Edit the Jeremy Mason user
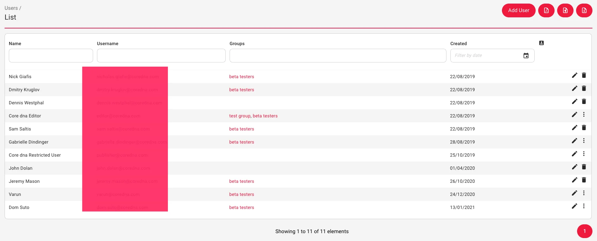Image resolution: width=597 pixels, height=241 pixels. (575, 180)
